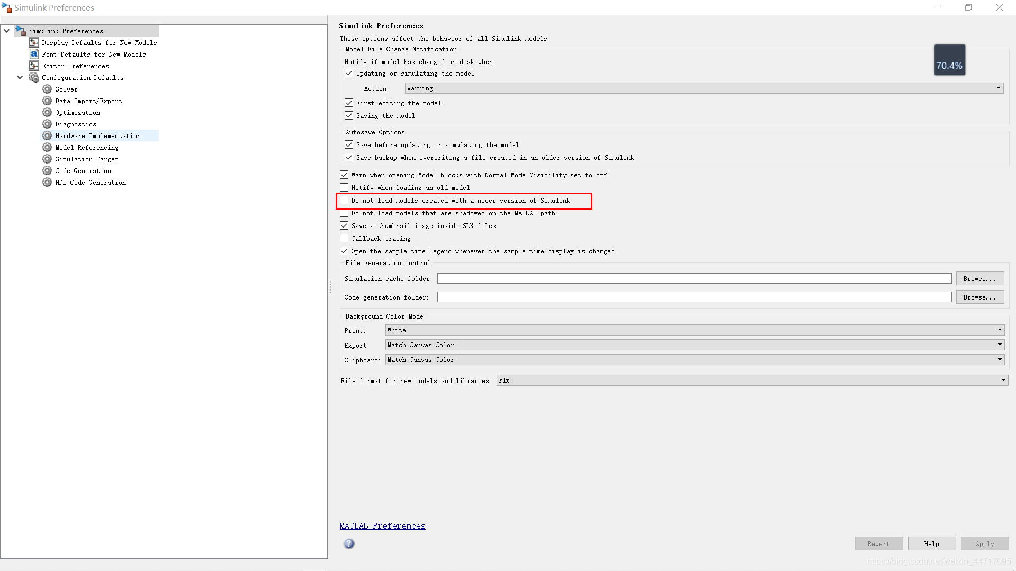This screenshot has width=1016, height=571.
Task: Select Hardware Implementation in the tree
Action: [x=98, y=136]
